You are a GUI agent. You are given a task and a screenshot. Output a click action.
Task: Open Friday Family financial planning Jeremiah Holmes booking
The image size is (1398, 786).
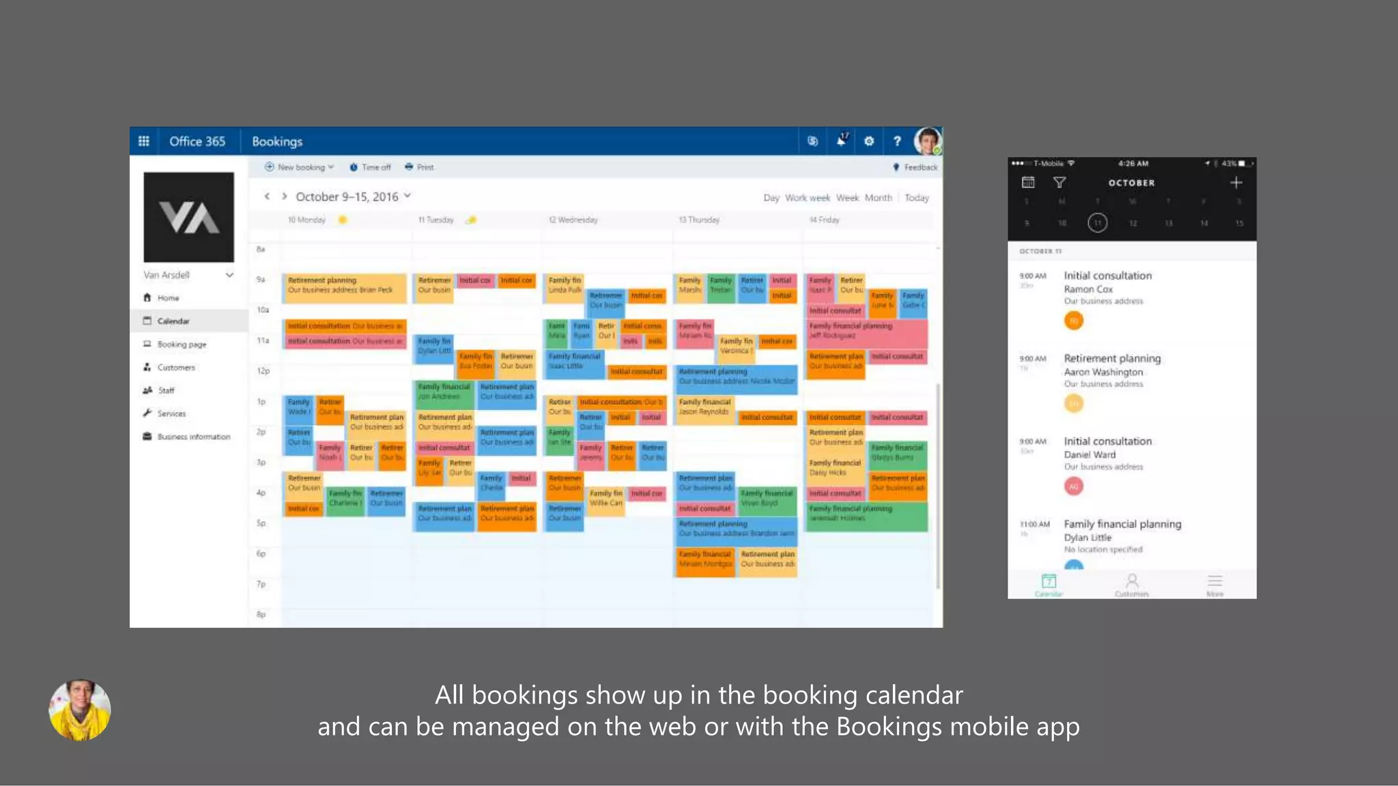point(866,516)
